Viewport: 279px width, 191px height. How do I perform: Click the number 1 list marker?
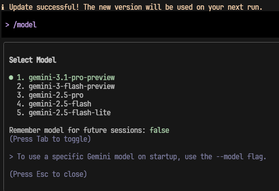click(x=20, y=78)
